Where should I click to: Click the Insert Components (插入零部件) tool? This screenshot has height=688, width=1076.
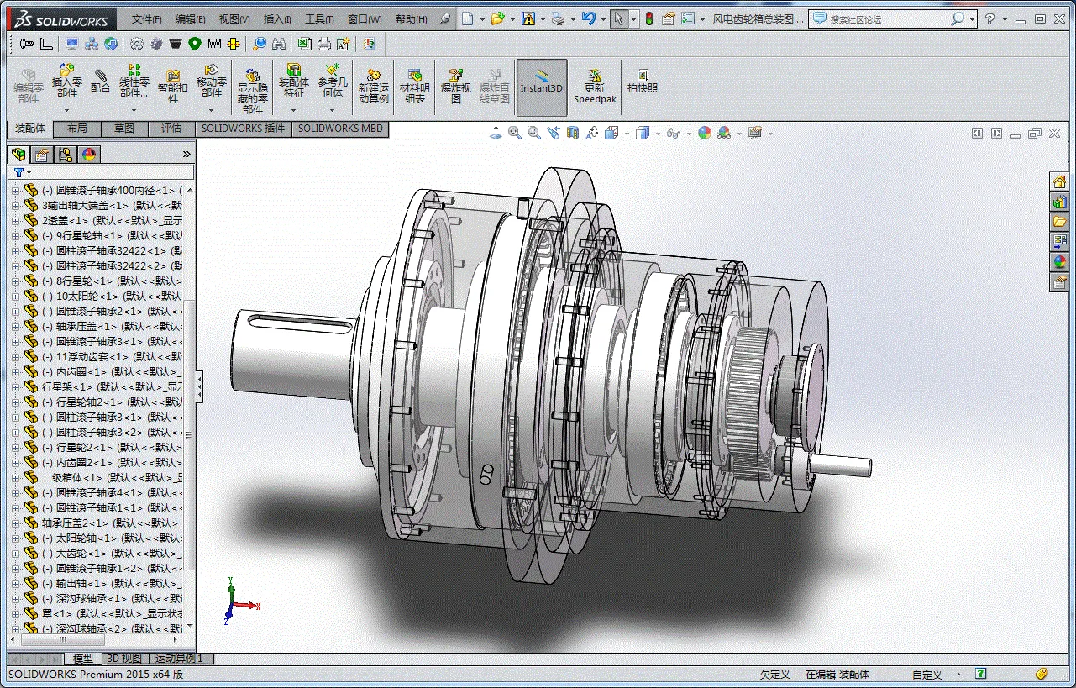coord(67,81)
